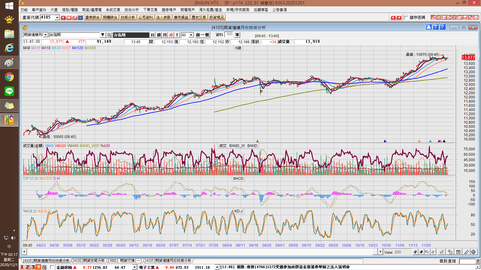
Task: Switch to [3002] 期貨行情(一) tab
Action: click(125, 261)
